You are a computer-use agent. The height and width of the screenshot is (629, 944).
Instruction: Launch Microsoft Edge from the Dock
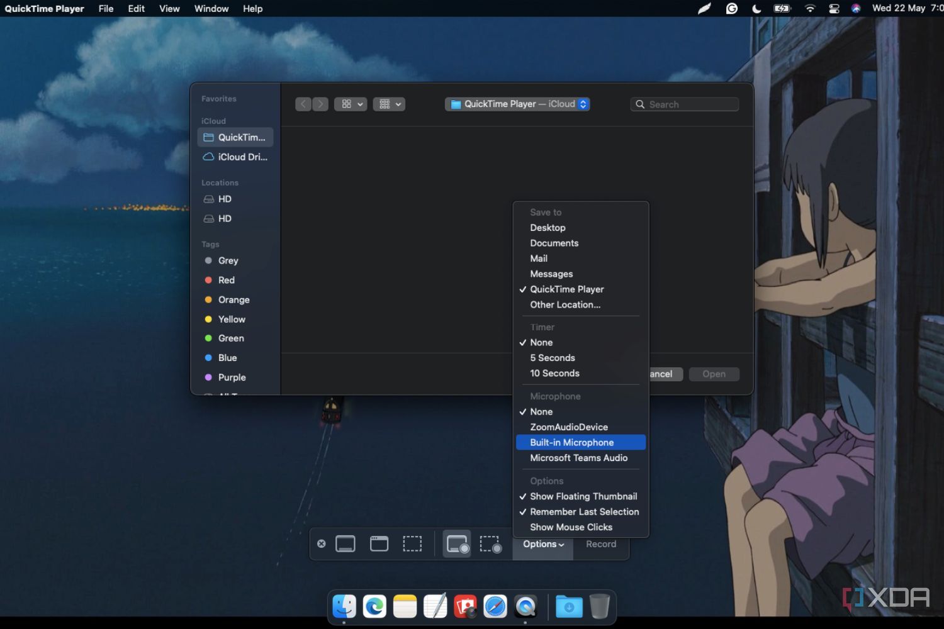pos(374,606)
